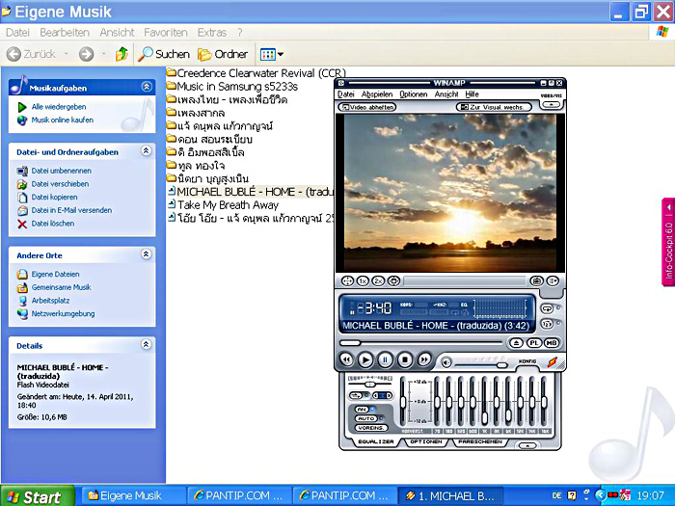
Task: Switch to the Equalizer tab in Winamp
Action: tap(375, 441)
